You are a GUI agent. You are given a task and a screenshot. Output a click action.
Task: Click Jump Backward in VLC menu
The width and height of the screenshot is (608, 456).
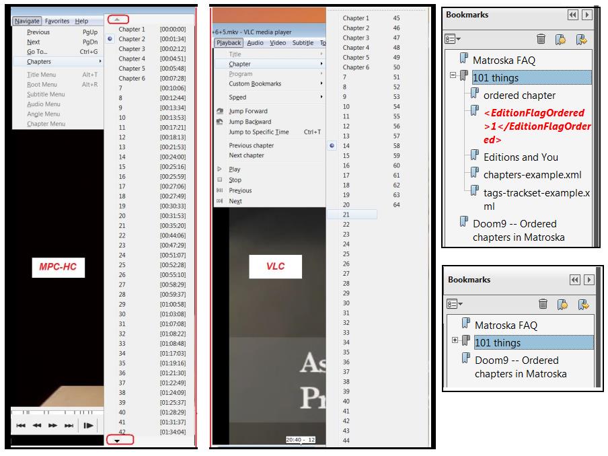[x=270, y=122]
